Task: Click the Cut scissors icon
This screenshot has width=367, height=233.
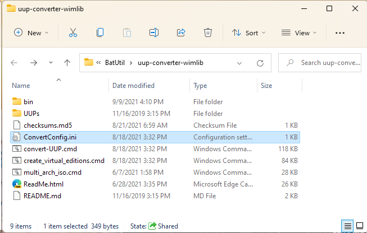Action: pyautogui.click(x=73, y=33)
